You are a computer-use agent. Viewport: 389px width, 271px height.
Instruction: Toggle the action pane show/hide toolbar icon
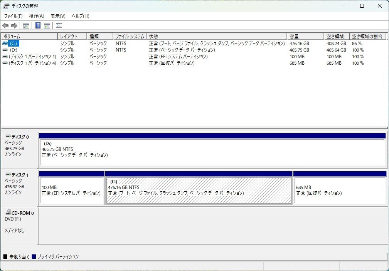[47, 25]
